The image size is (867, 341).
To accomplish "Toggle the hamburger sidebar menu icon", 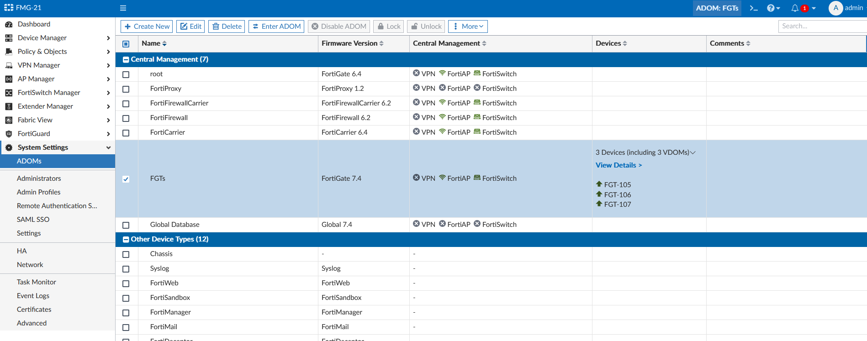I will pos(123,8).
